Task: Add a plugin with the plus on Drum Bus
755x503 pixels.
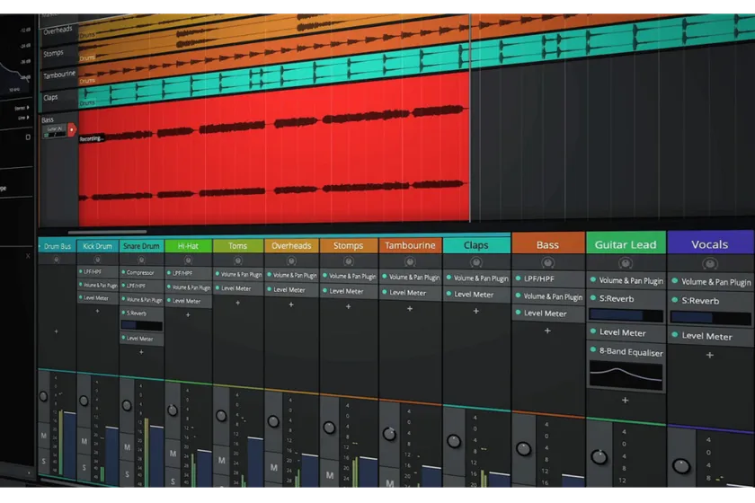Action: (x=57, y=331)
